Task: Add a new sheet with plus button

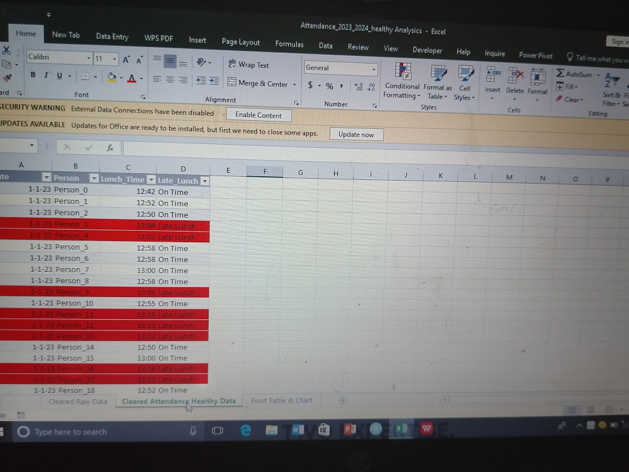Action: click(x=343, y=400)
